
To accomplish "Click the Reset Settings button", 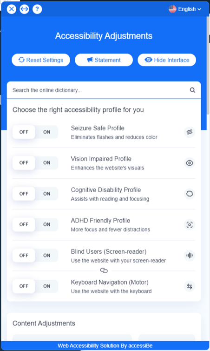I will 41,60.
